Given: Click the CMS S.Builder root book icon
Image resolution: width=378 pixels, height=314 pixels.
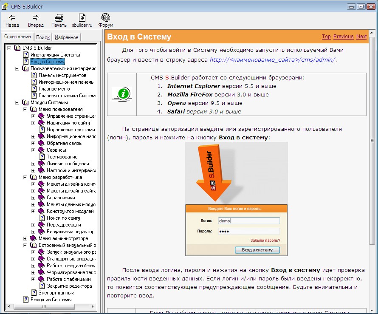Looking at the screenshot, I should [17, 48].
